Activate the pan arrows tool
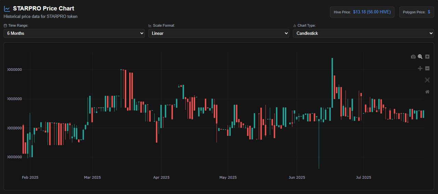The height and width of the screenshot is (194, 438). coord(420,68)
